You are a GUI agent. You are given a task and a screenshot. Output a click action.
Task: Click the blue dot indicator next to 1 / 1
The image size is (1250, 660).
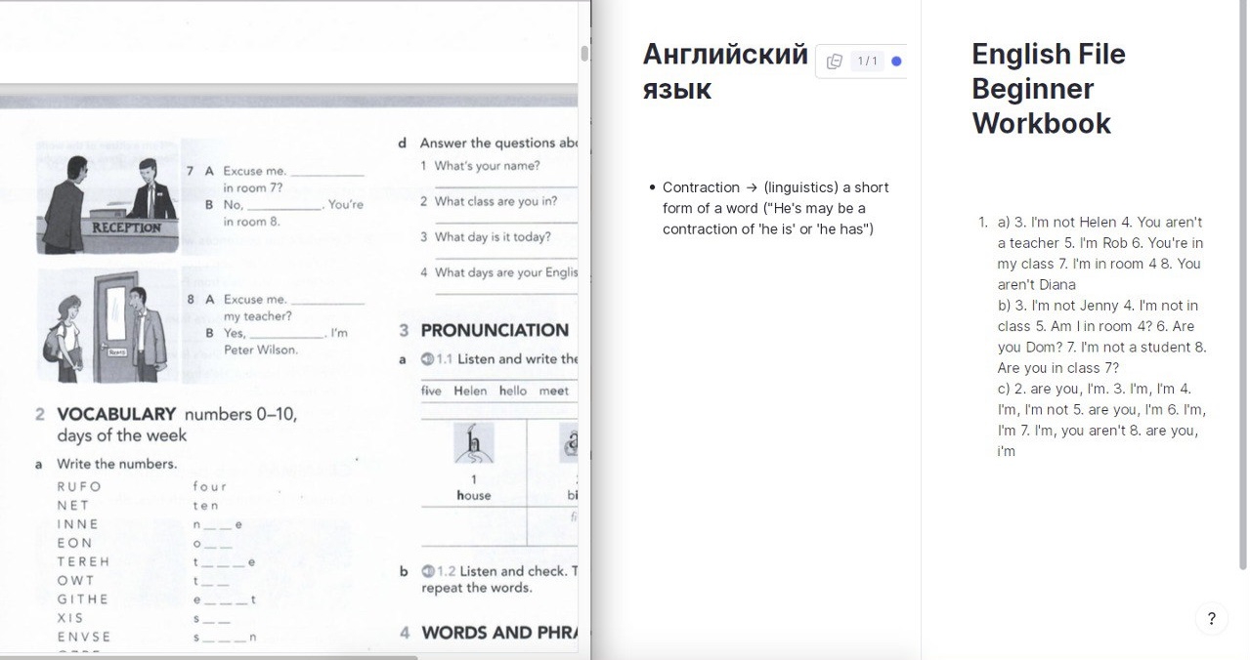[896, 62]
